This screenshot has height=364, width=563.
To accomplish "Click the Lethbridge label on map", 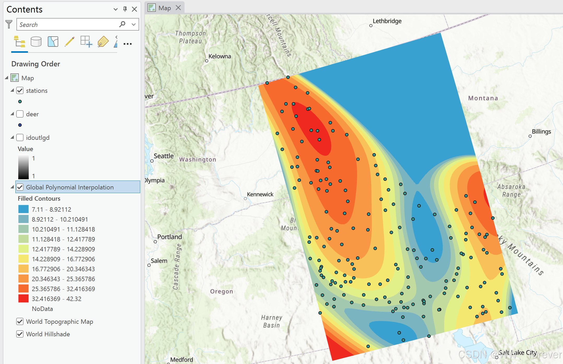I will 387,21.
